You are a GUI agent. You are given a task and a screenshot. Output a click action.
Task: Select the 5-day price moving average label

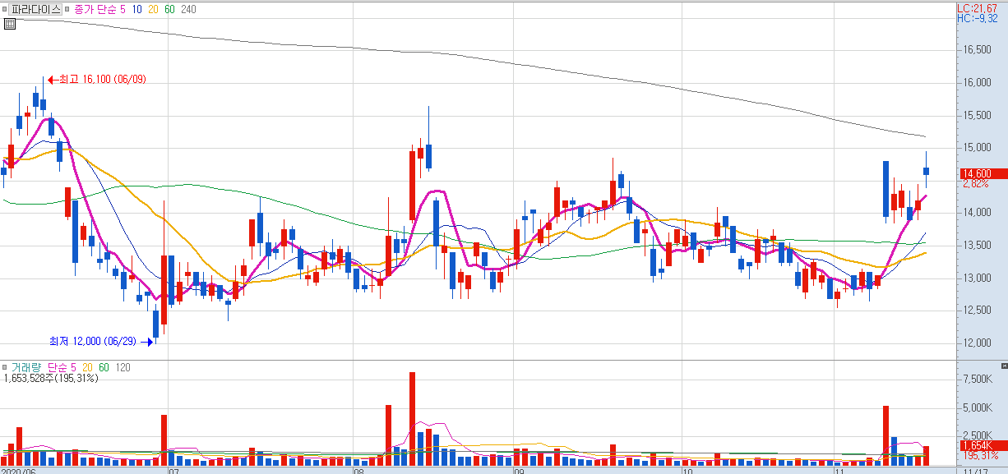click(123, 10)
